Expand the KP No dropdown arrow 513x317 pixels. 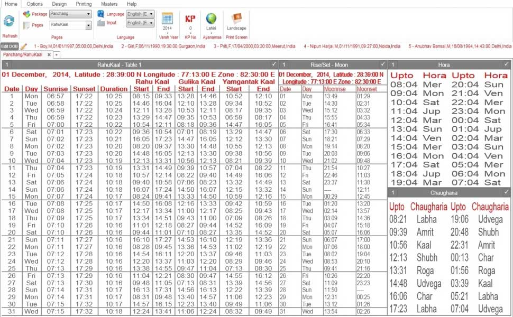190,33
